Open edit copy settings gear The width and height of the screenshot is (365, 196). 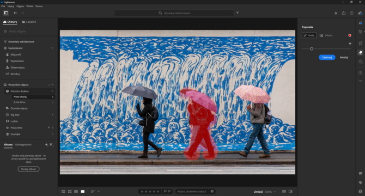[212, 191]
